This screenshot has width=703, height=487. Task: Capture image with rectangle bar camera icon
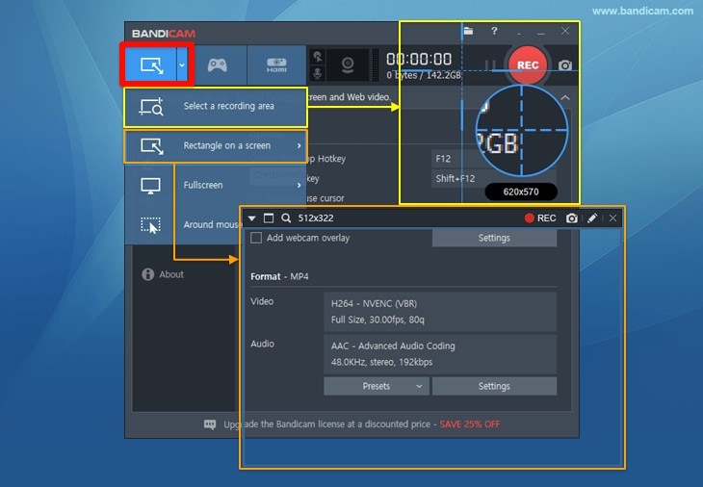tap(572, 218)
